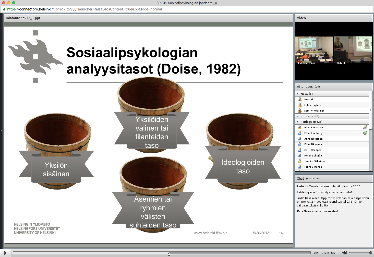Click the Video pod title bar
374x257 pixels.
302,18
